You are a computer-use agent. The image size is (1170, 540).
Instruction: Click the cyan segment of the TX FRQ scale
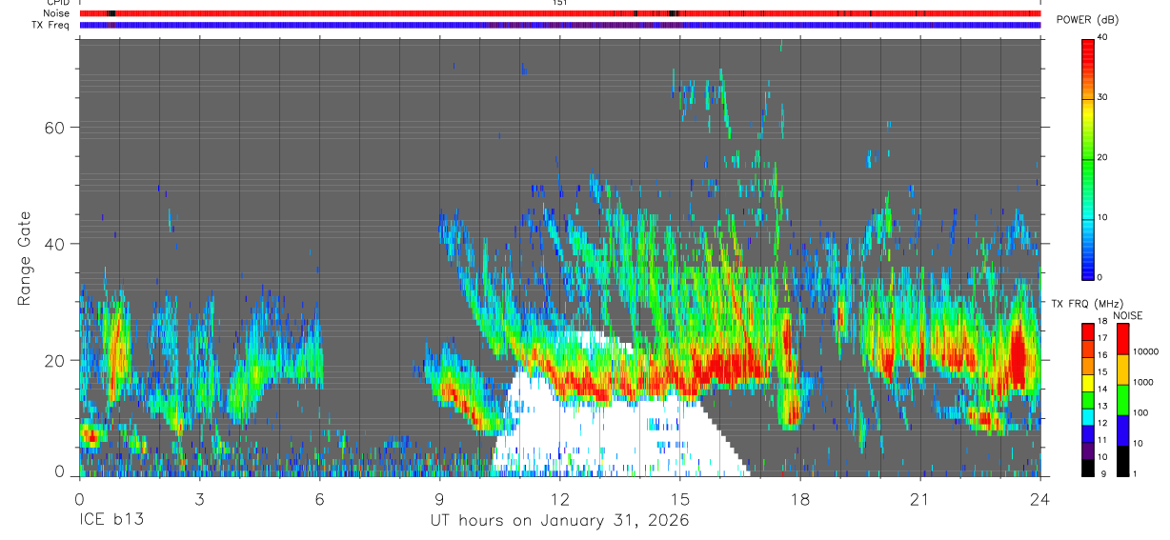pos(1087,415)
